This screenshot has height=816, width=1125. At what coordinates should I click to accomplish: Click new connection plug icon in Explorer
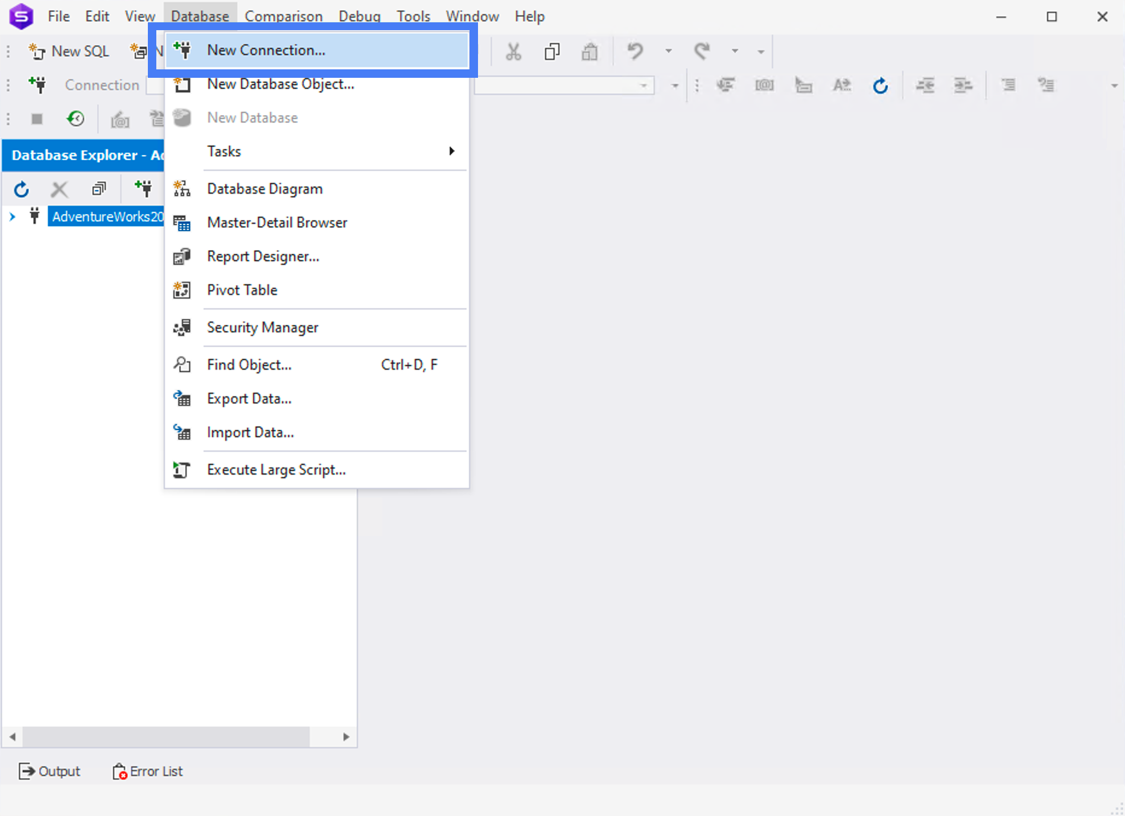pyautogui.click(x=144, y=189)
